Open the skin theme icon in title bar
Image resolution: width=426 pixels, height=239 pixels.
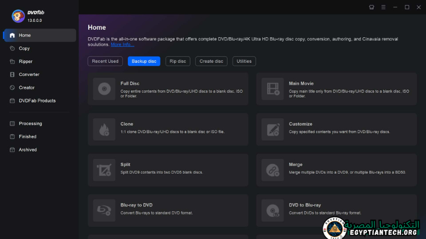tap(372, 7)
